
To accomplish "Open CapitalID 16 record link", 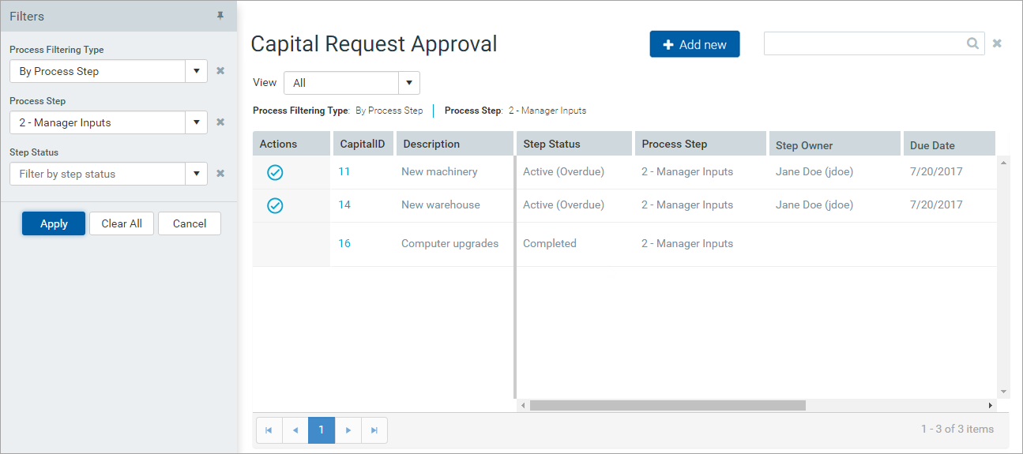I will (344, 243).
